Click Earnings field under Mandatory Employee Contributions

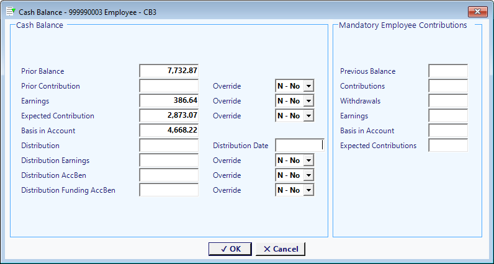click(x=448, y=115)
